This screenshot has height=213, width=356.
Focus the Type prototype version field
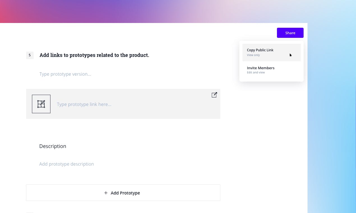coord(65,74)
